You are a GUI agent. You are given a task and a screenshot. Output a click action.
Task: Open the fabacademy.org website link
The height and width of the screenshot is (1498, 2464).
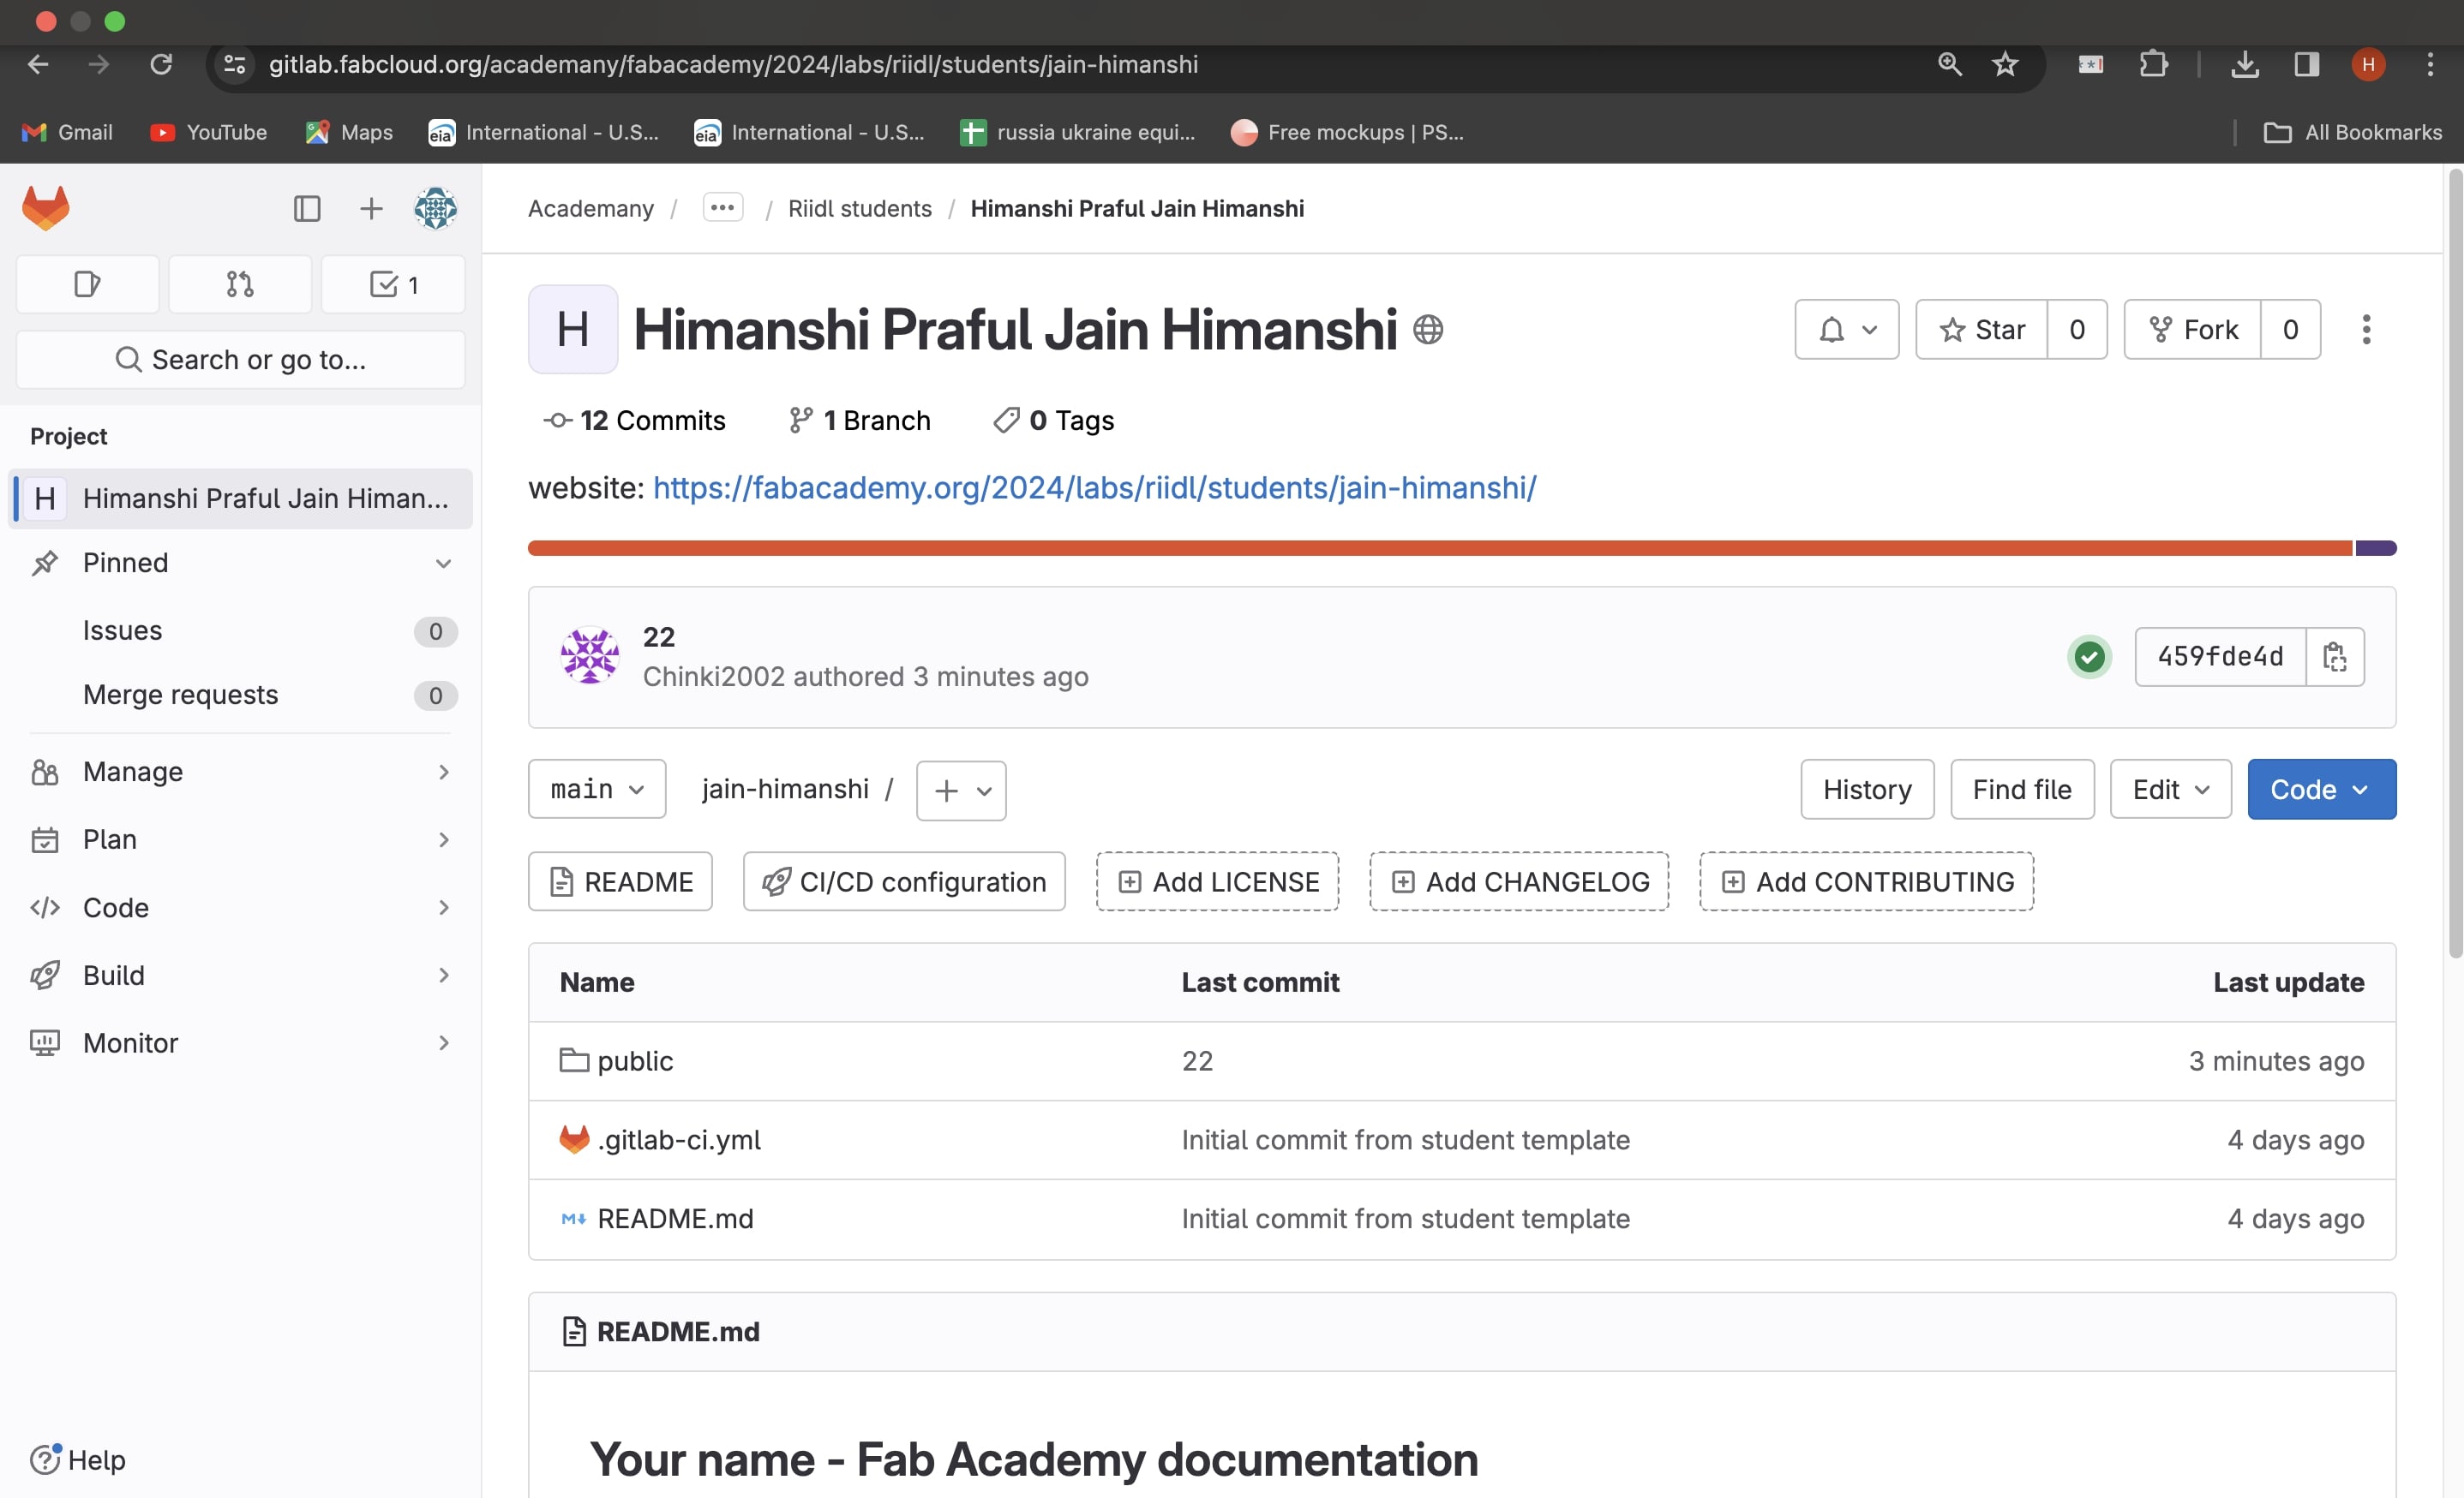tap(1094, 487)
